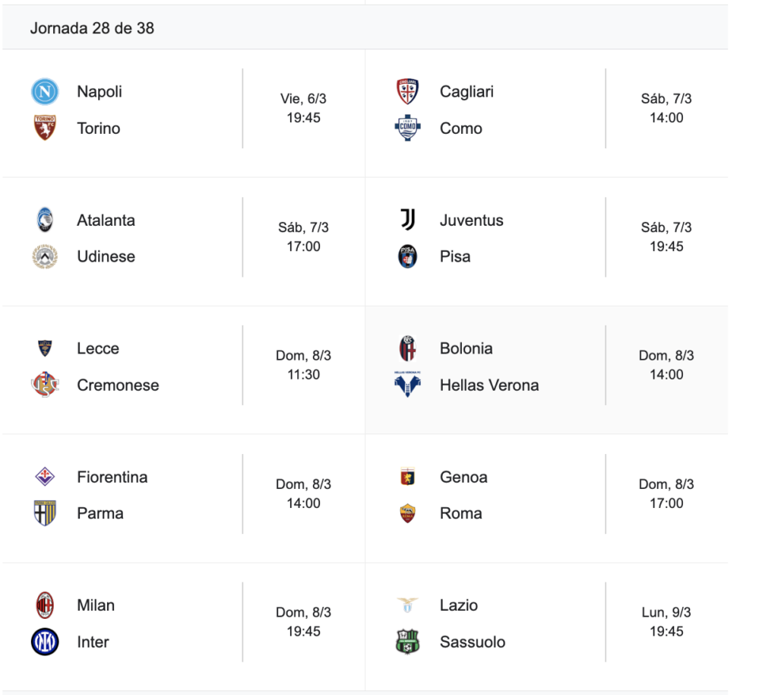
Task: Click the Lun, 9/3 match date
Action: point(666,613)
